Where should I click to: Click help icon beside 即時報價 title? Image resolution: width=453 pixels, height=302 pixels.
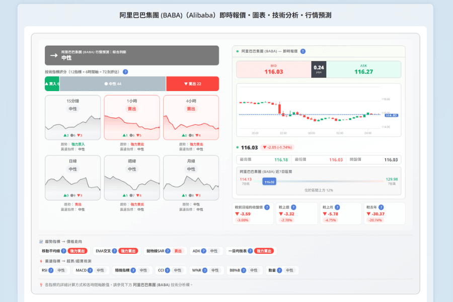coord(303,51)
